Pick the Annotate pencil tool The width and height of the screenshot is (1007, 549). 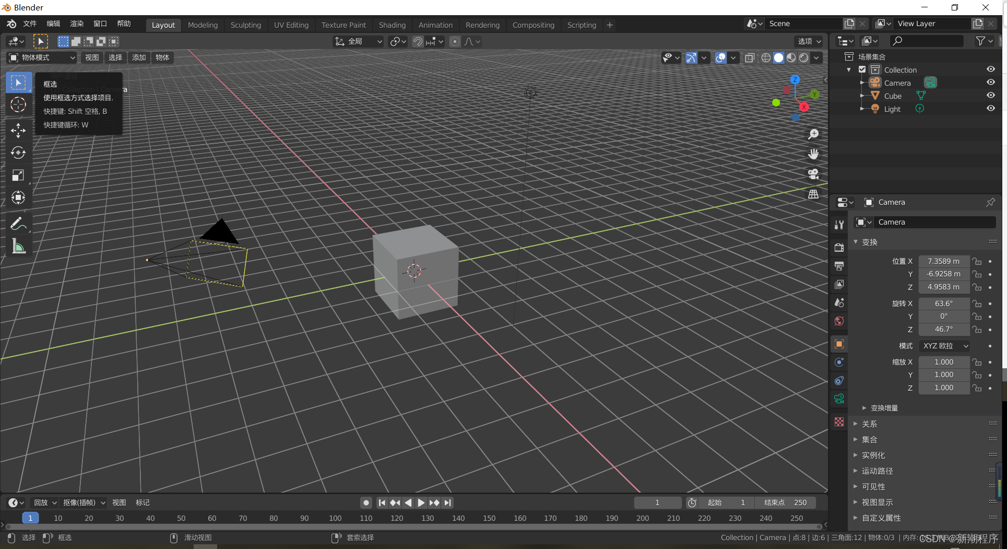pyautogui.click(x=18, y=224)
